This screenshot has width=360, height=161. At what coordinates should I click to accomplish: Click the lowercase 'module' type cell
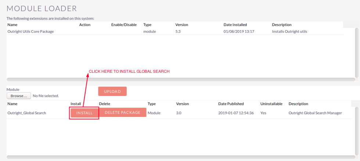click(150, 32)
